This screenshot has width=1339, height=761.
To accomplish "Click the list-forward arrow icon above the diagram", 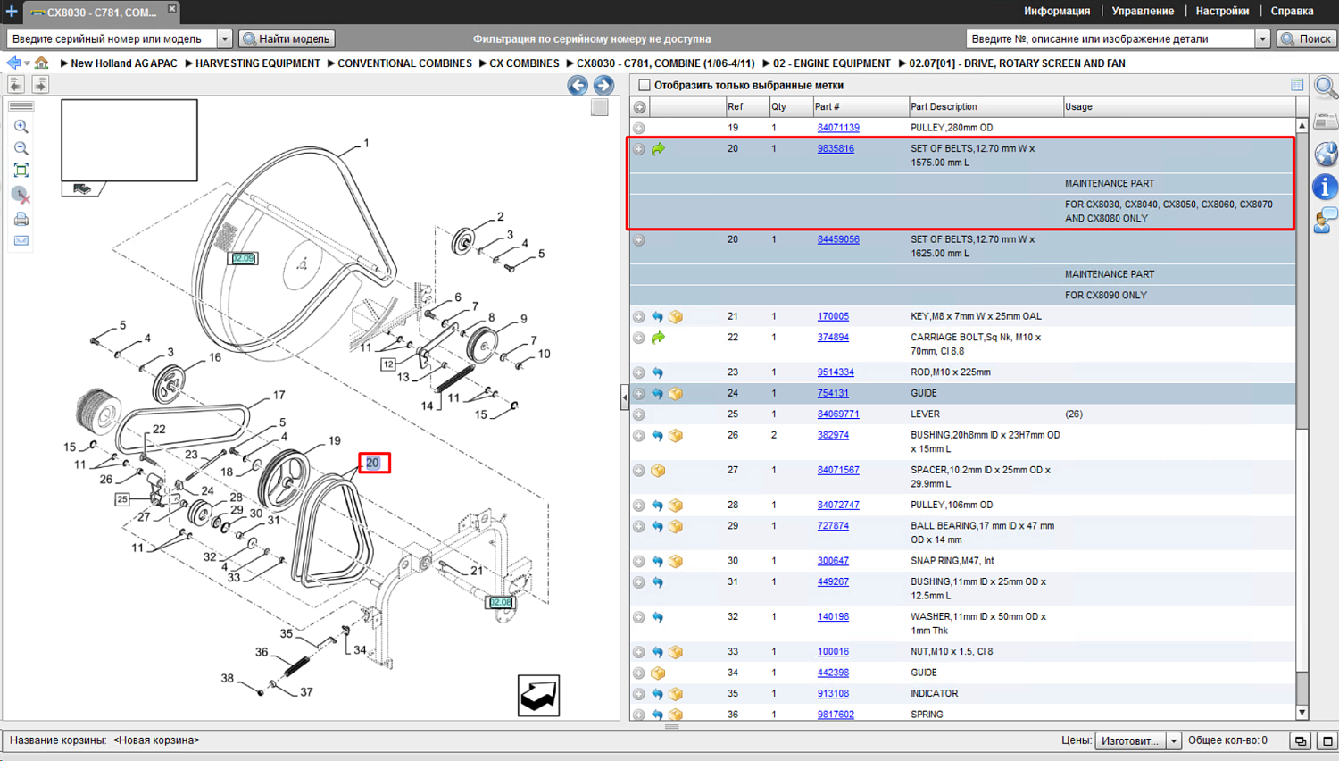I will tap(40, 84).
